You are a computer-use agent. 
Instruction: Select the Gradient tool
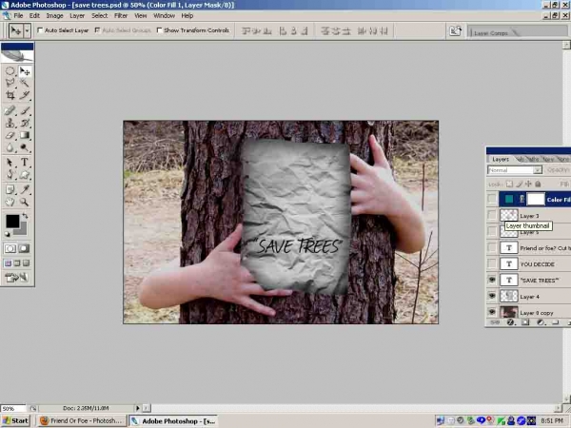coord(25,135)
